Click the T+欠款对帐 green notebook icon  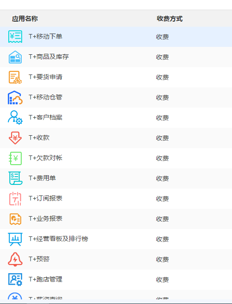[15, 158]
